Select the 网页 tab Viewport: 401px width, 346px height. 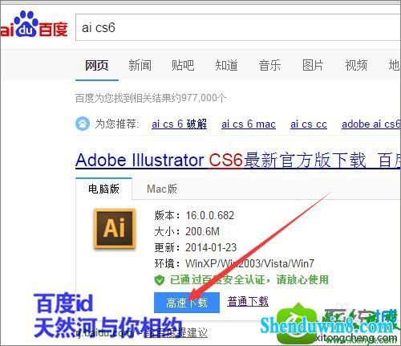tap(97, 65)
